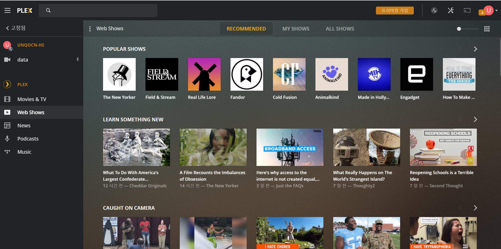Image resolution: width=501 pixels, height=249 pixels.
Task: Click the Engadget show name label
Action: [410, 97]
